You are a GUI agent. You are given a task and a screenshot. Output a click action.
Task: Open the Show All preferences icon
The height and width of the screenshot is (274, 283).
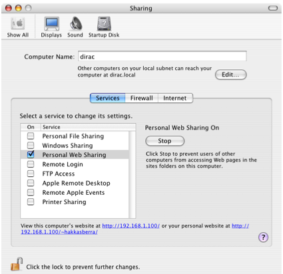click(x=18, y=27)
